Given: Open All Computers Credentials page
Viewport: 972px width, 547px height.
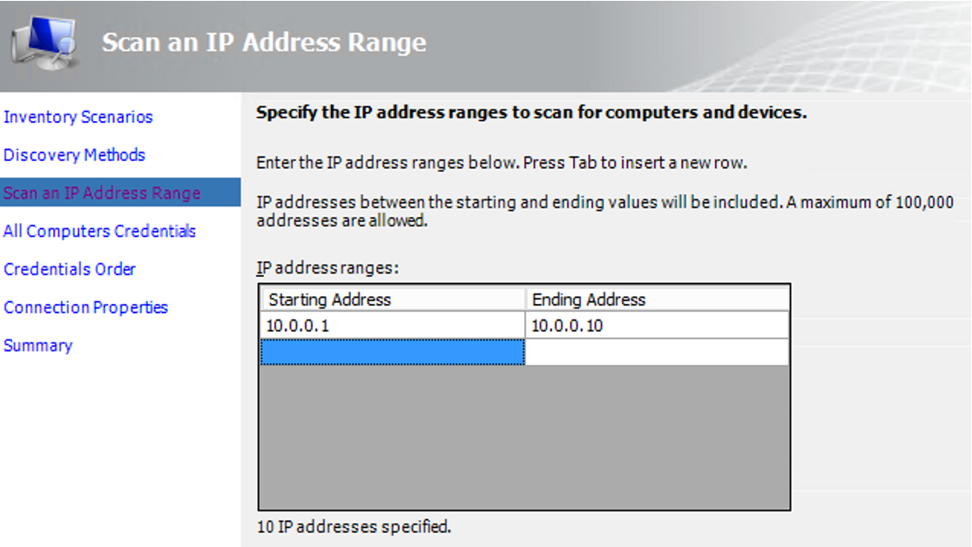Looking at the screenshot, I should click(x=100, y=231).
